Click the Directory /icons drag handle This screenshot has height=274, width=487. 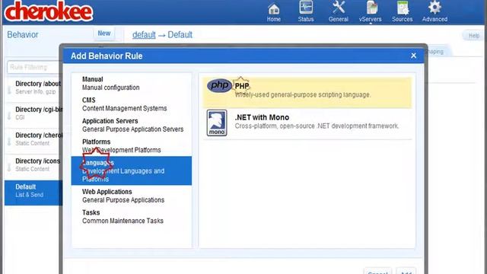pos(9,167)
